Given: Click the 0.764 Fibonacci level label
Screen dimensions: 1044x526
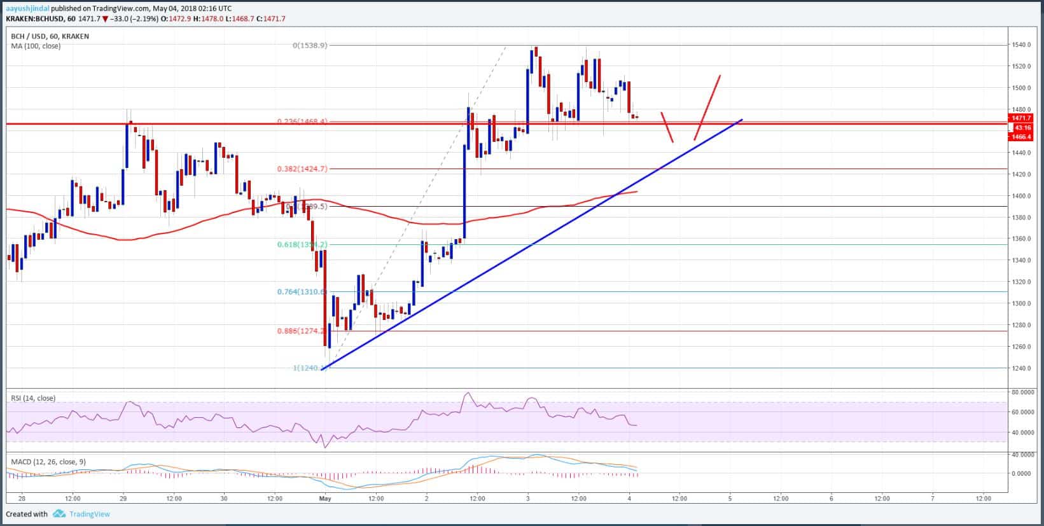Looking at the screenshot, I should [302, 292].
